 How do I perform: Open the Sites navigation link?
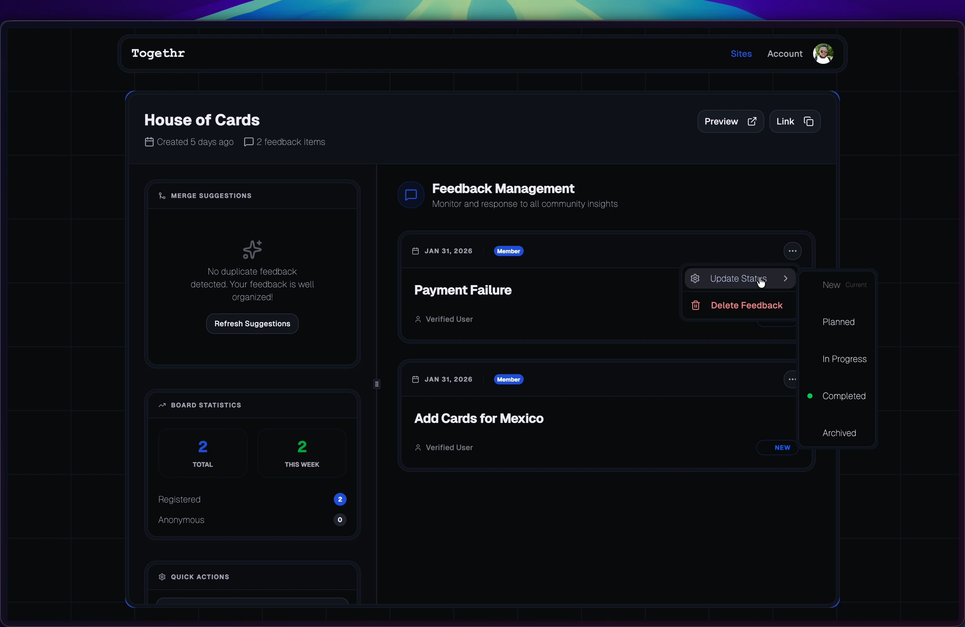point(741,54)
